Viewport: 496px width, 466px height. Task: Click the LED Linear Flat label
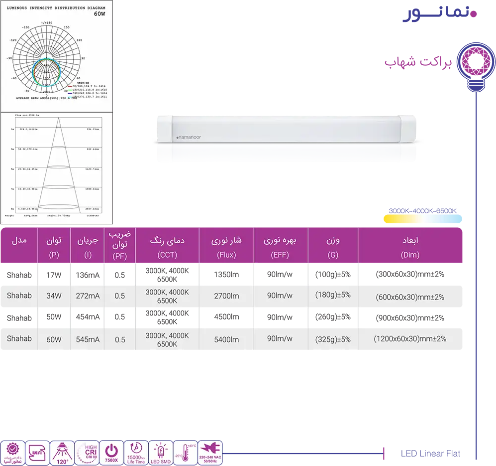point(430,454)
